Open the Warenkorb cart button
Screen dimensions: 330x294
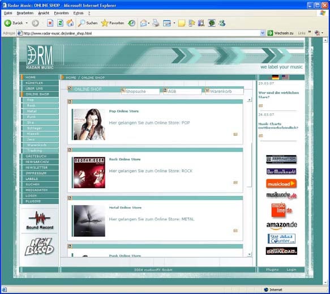[x=224, y=91]
